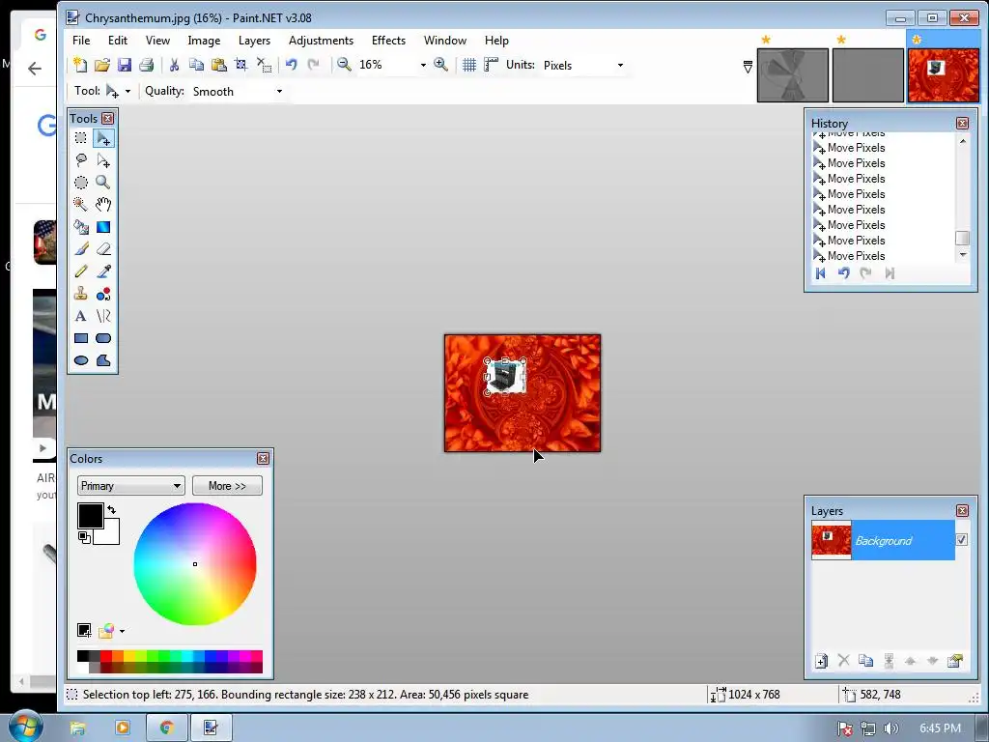Select the Rectangle shape tool
989x742 pixels.
point(81,338)
